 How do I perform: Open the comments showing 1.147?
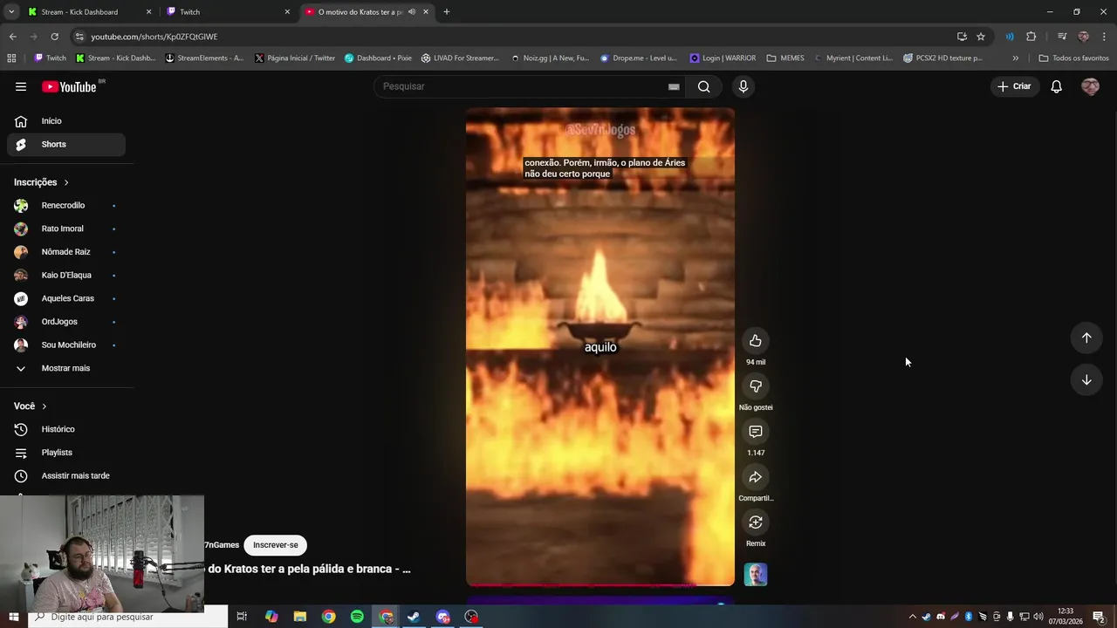(x=756, y=432)
